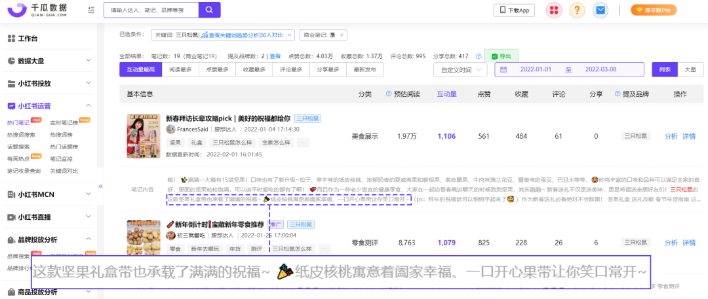
Task: Remove the 商业笔记 filter tag
Action: tap(342, 35)
